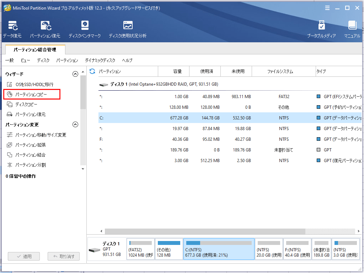This screenshot has height=273, width=364.
Task: Collapse the ウィザード section
Action: point(75,74)
